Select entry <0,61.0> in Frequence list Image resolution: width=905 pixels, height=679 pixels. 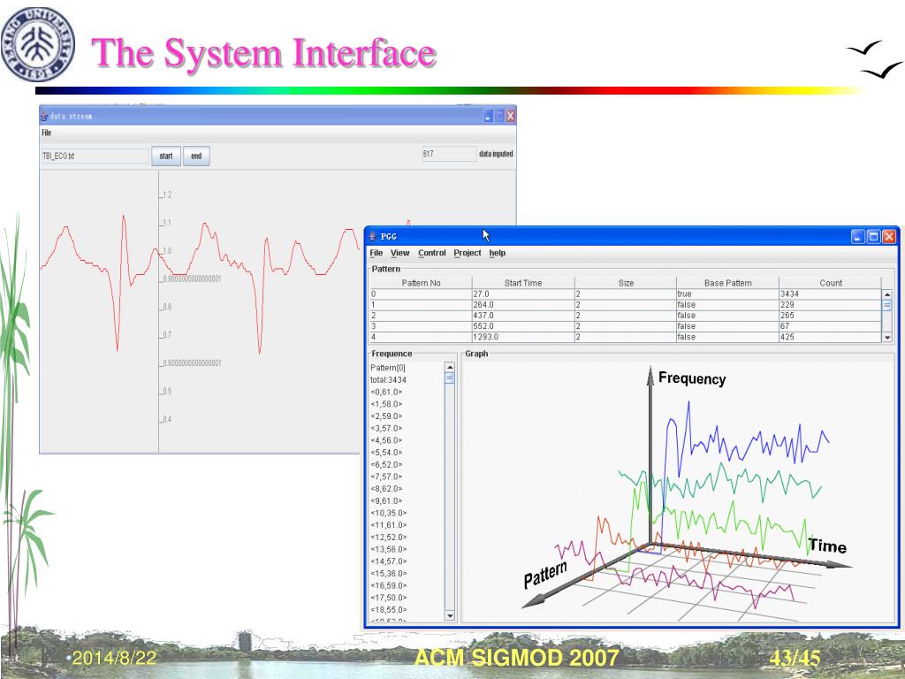pos(386,392)
